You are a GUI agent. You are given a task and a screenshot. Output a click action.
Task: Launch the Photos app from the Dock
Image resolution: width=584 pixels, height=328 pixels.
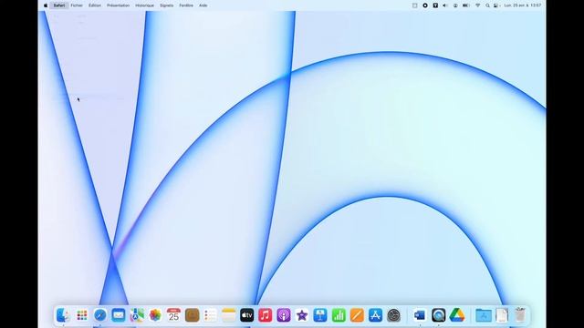pyautogui.click(x=155, y=315)
